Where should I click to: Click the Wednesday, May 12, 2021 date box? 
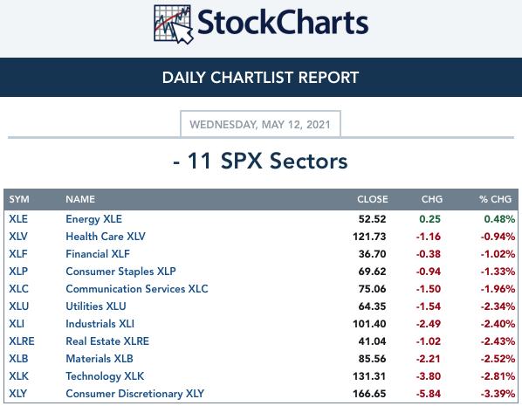pyautogui.click(x=260, y=124)
